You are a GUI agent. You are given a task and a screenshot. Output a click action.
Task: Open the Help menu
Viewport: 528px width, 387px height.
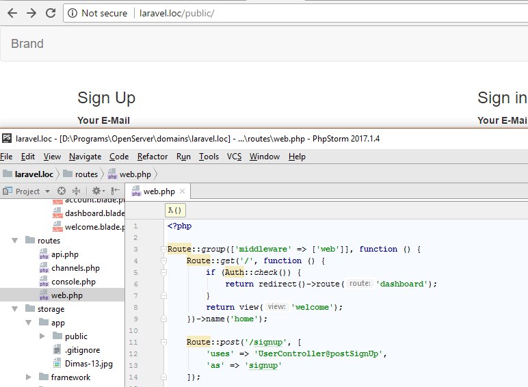(297, 157)
